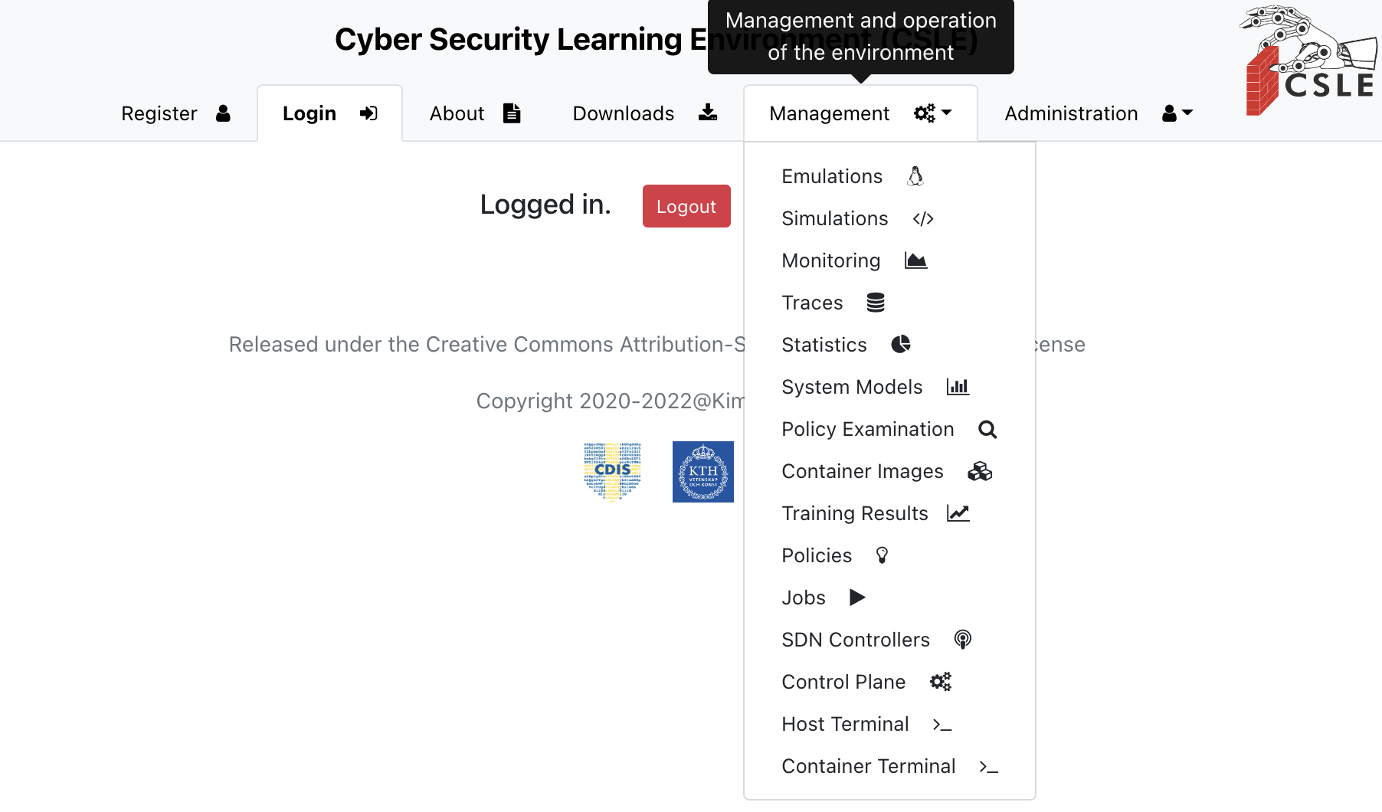1382x812 pixels.
Task: Click the lightbulb icon beside Policies
Action: (x=883, y=556)
